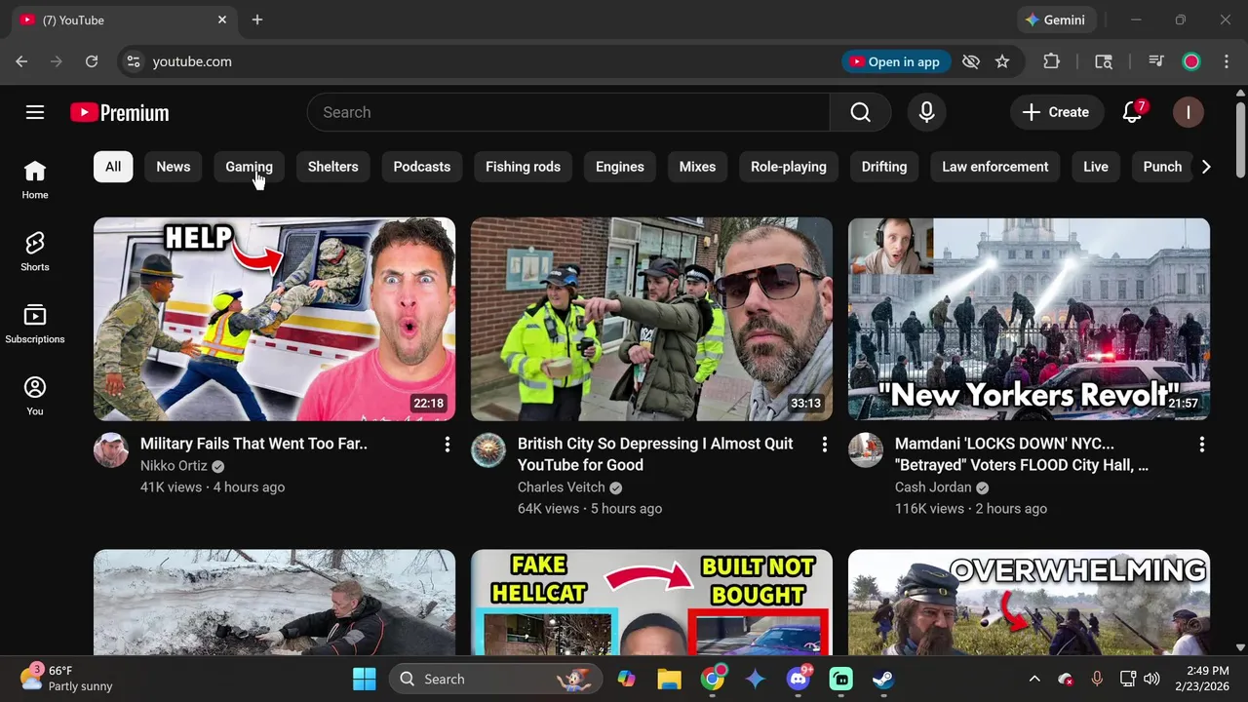The height and width of the screenshot is (702, 1248).
Task: Open new browser tab
Action: [x=257, y=19]
